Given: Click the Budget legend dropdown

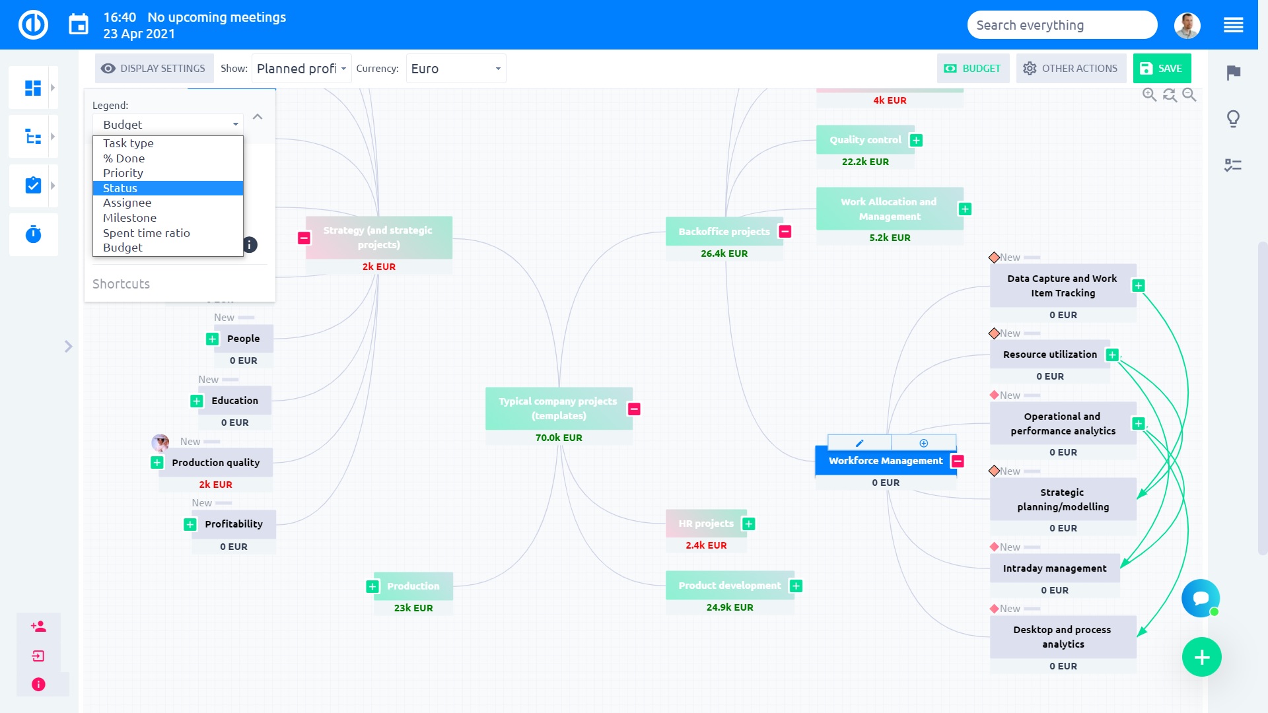Looking at the screenshot, I should pyautogui.click(x=170, y=125).
